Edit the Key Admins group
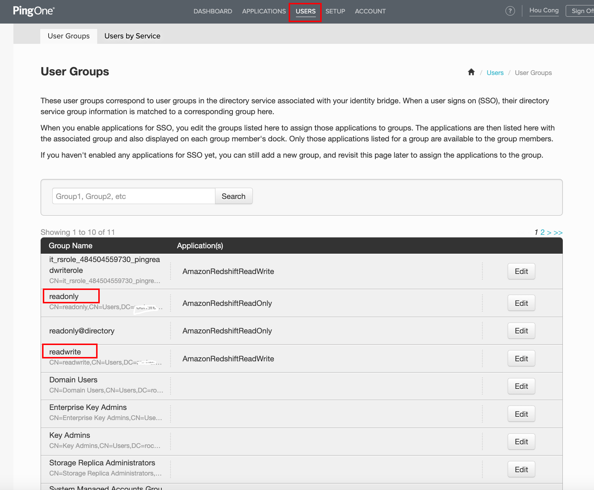This screenshot has width=594, height=490. tap(521, 442)
